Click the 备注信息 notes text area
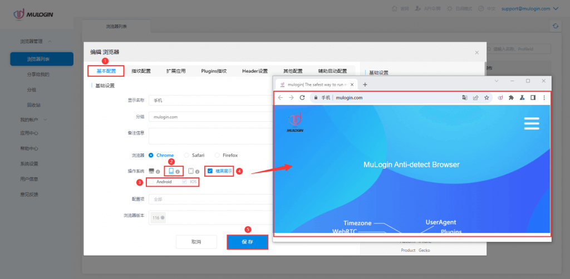 tap(211, 136)
